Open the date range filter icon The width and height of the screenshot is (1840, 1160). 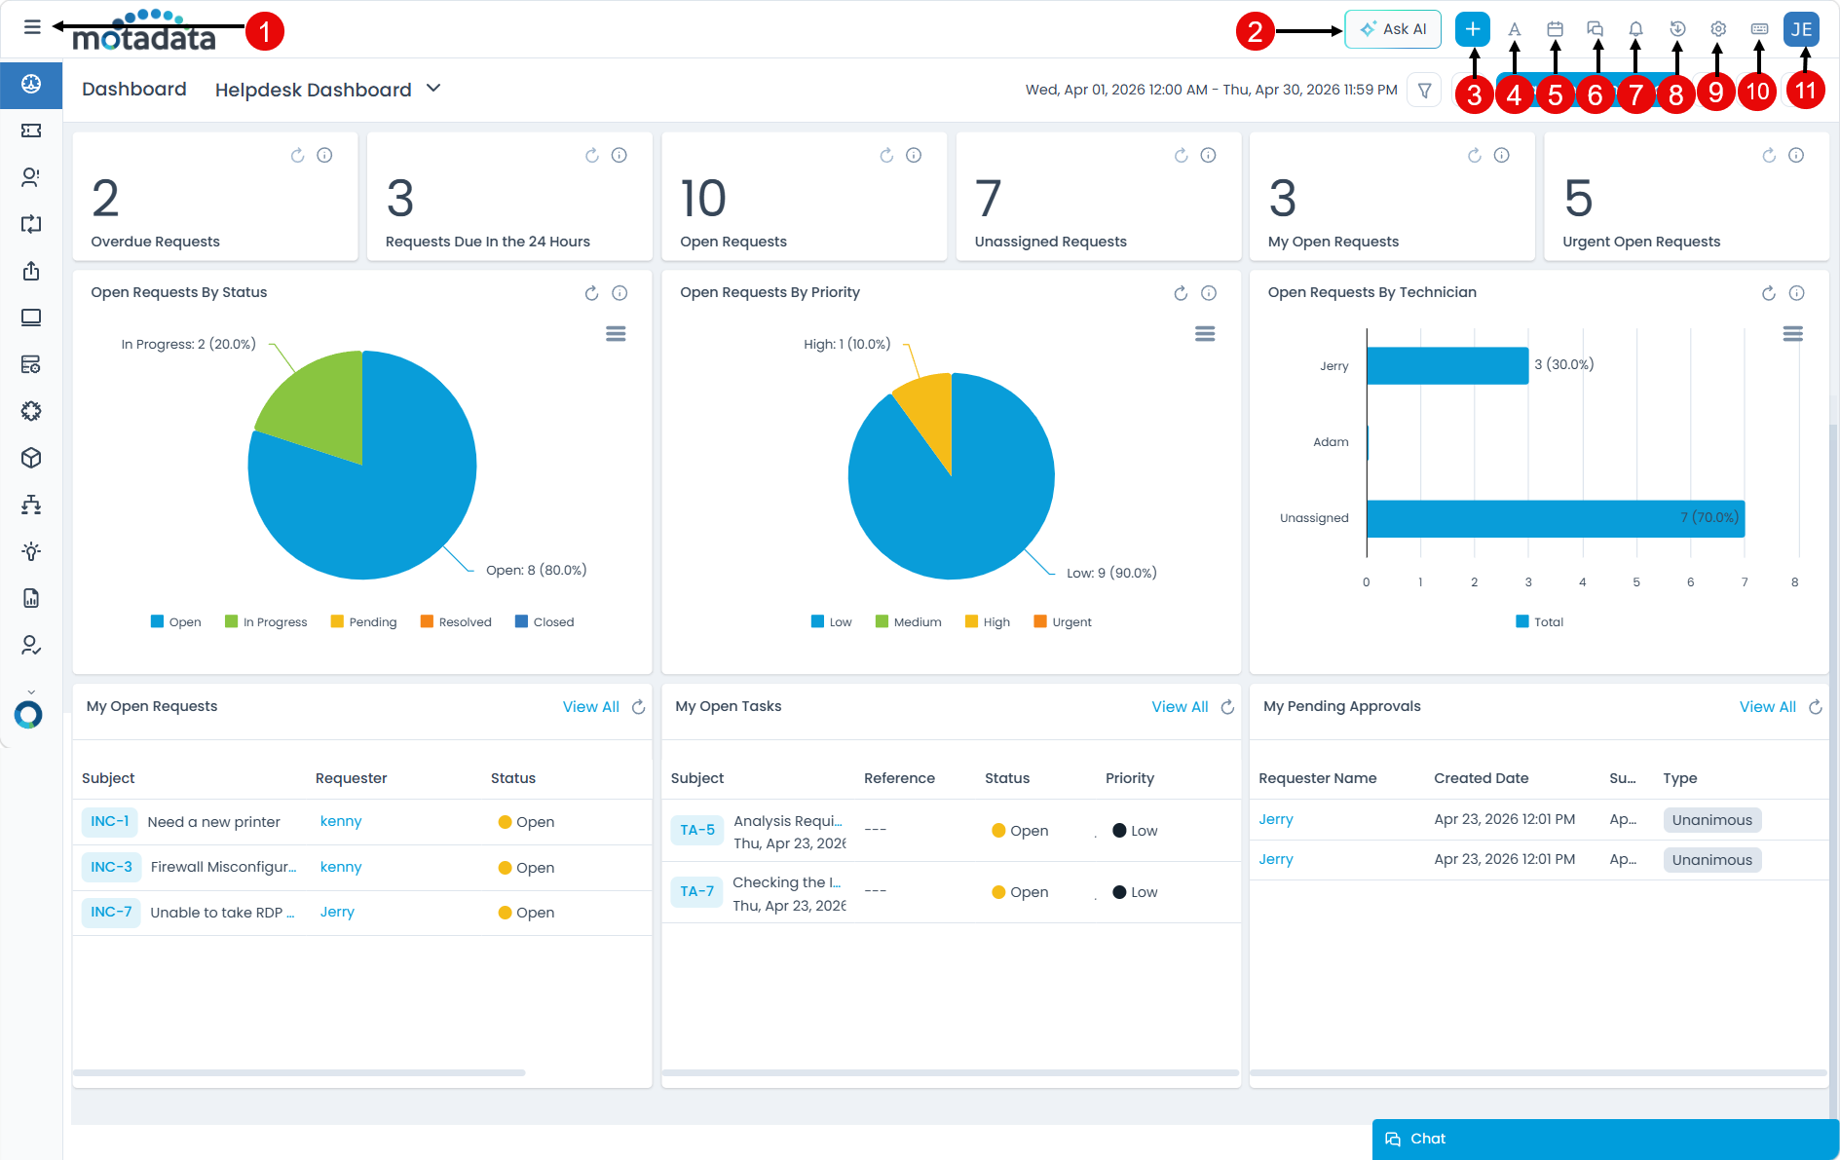(x=1424, y=91)
